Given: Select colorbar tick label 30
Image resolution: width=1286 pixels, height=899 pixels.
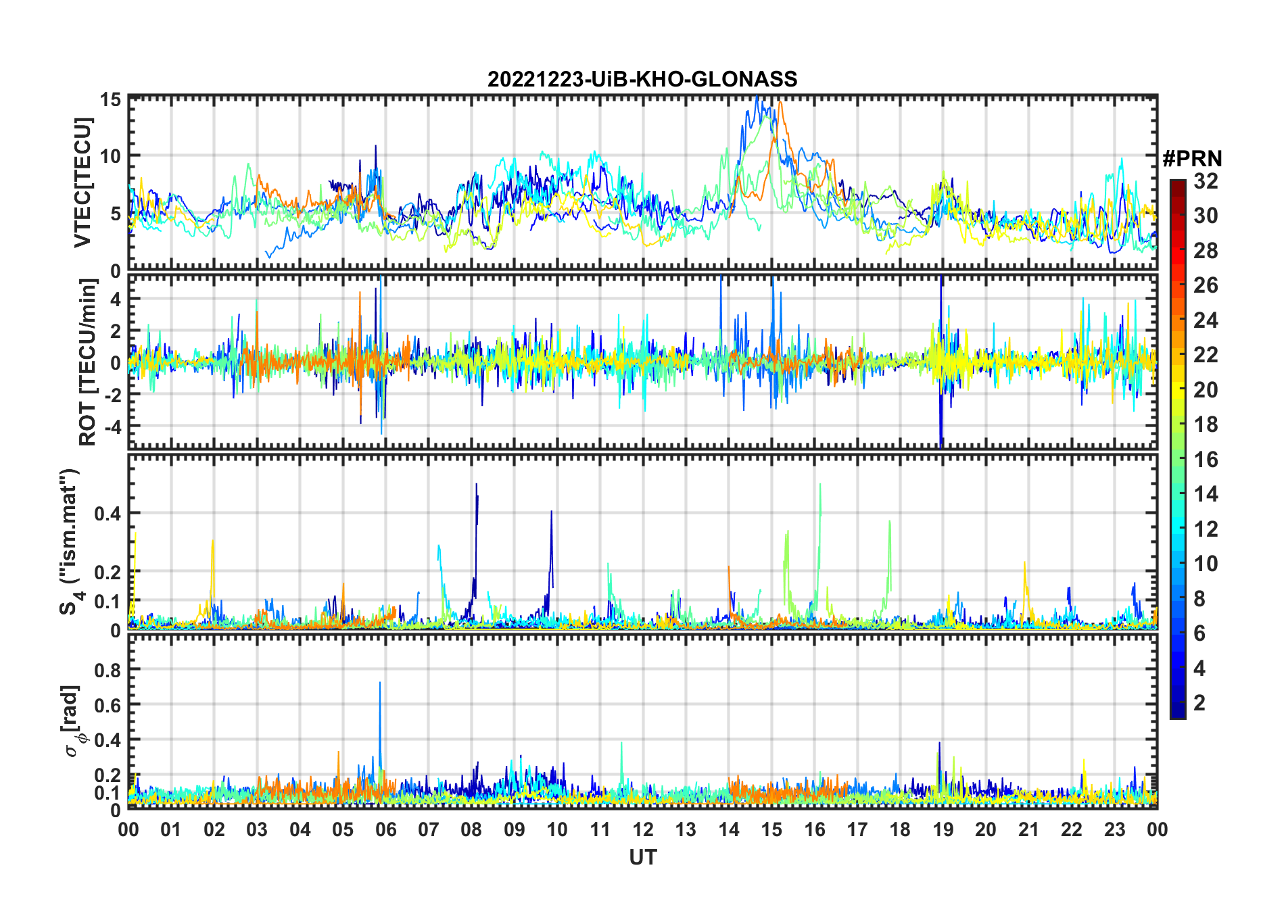Looking at the screenshot, I should tap(1206, 216).
